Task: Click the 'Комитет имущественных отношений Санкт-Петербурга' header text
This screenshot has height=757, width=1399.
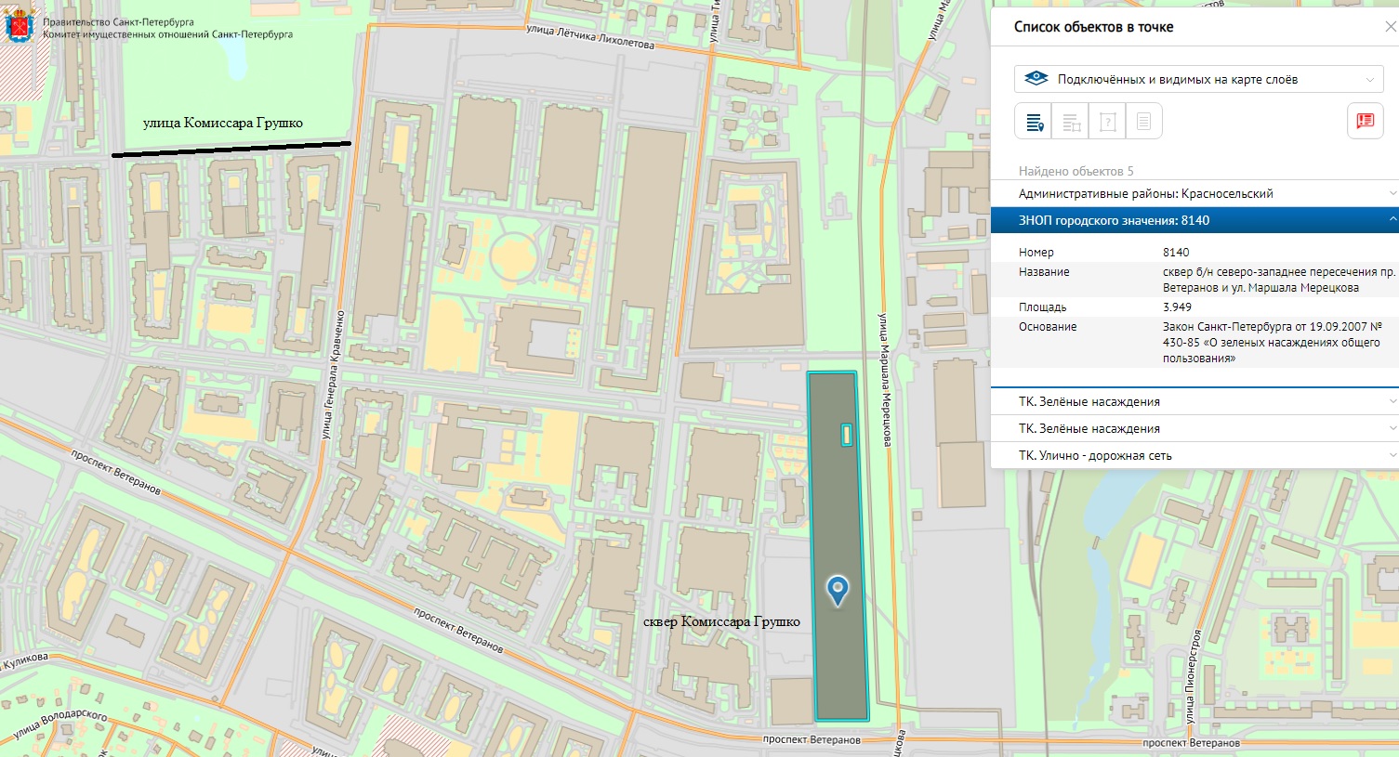Action: [x=167, y=34]
